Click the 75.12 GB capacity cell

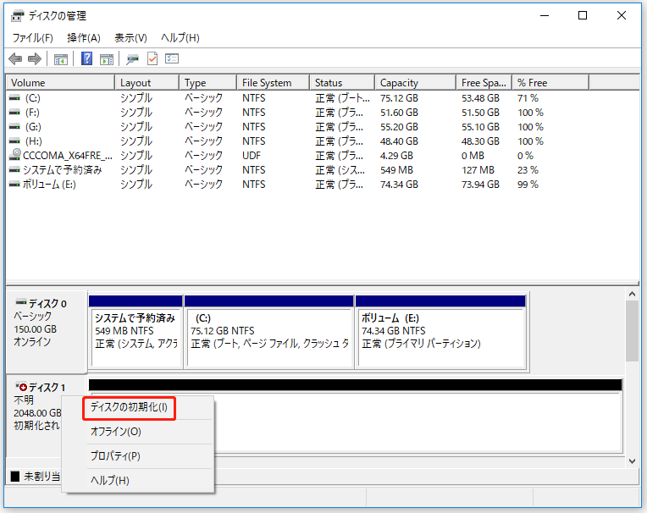click(x=399, y=98)
